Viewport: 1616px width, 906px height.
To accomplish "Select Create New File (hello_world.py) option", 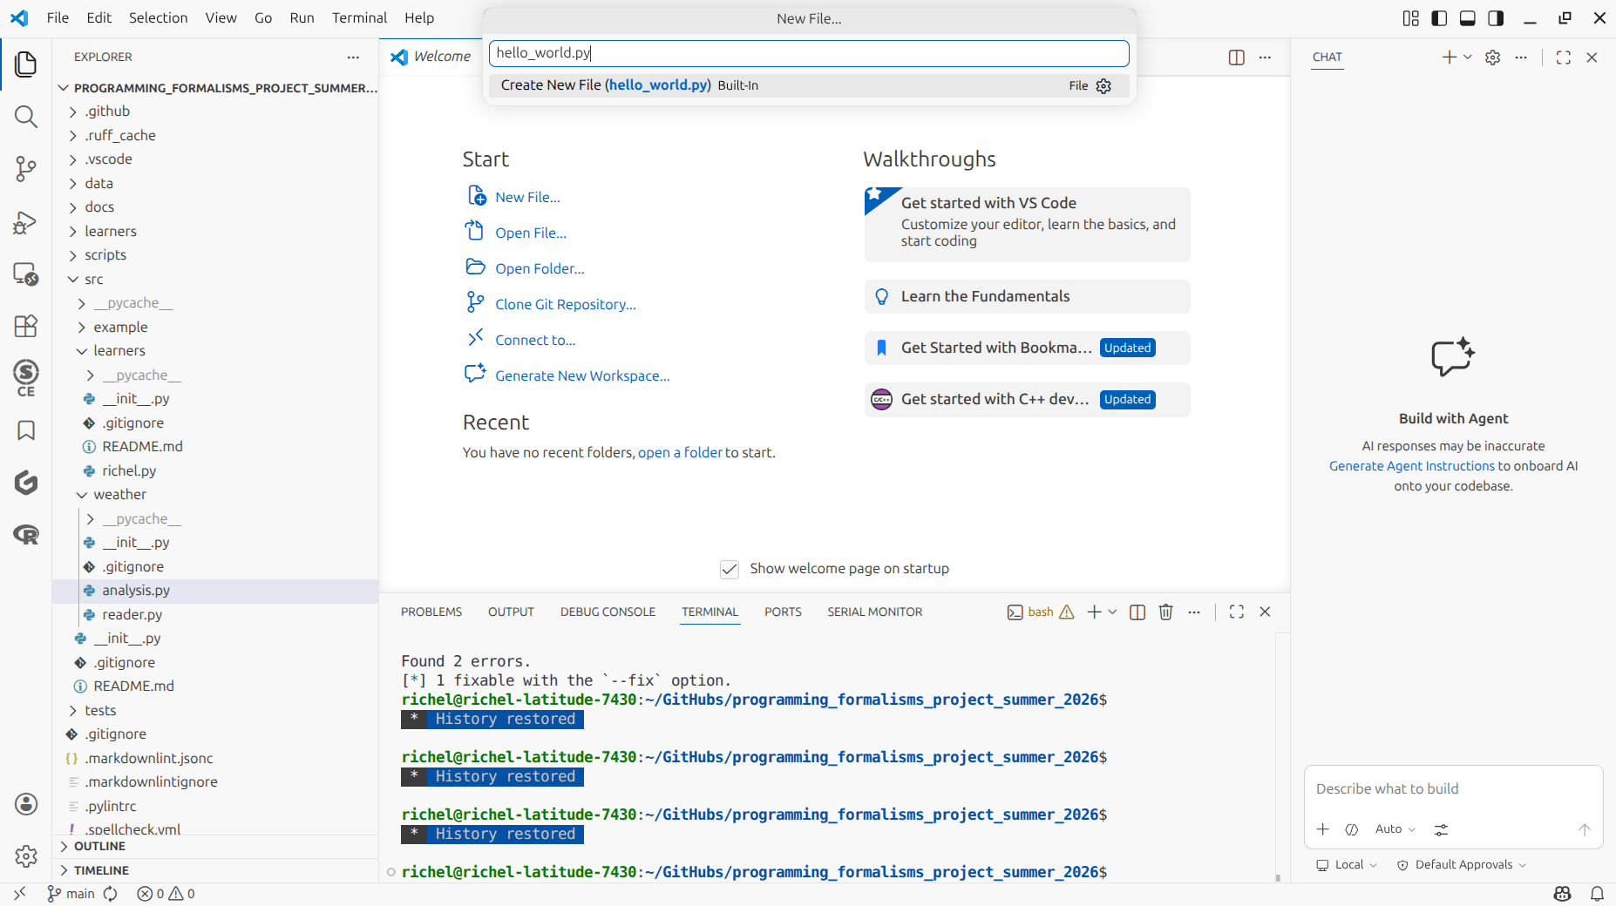I will (x=809, y=85).
